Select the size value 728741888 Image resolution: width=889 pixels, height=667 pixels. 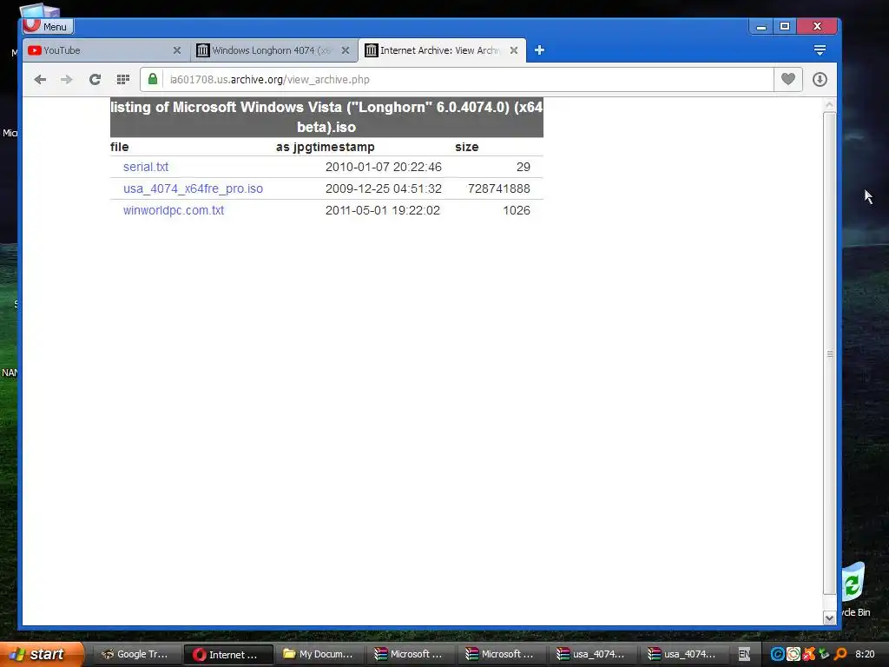click(x=499, y=188)
